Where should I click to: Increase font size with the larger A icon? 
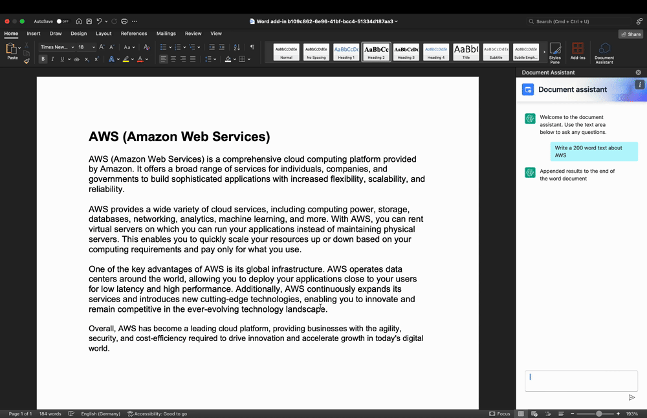point(102,47)
